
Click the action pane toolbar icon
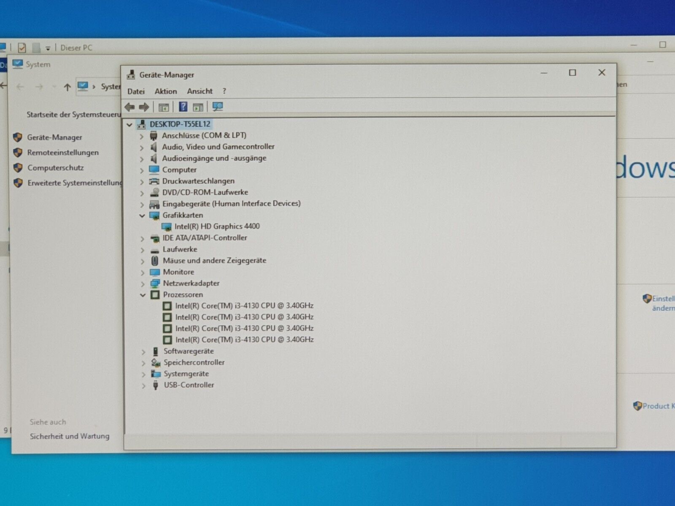tap(198, 107)
